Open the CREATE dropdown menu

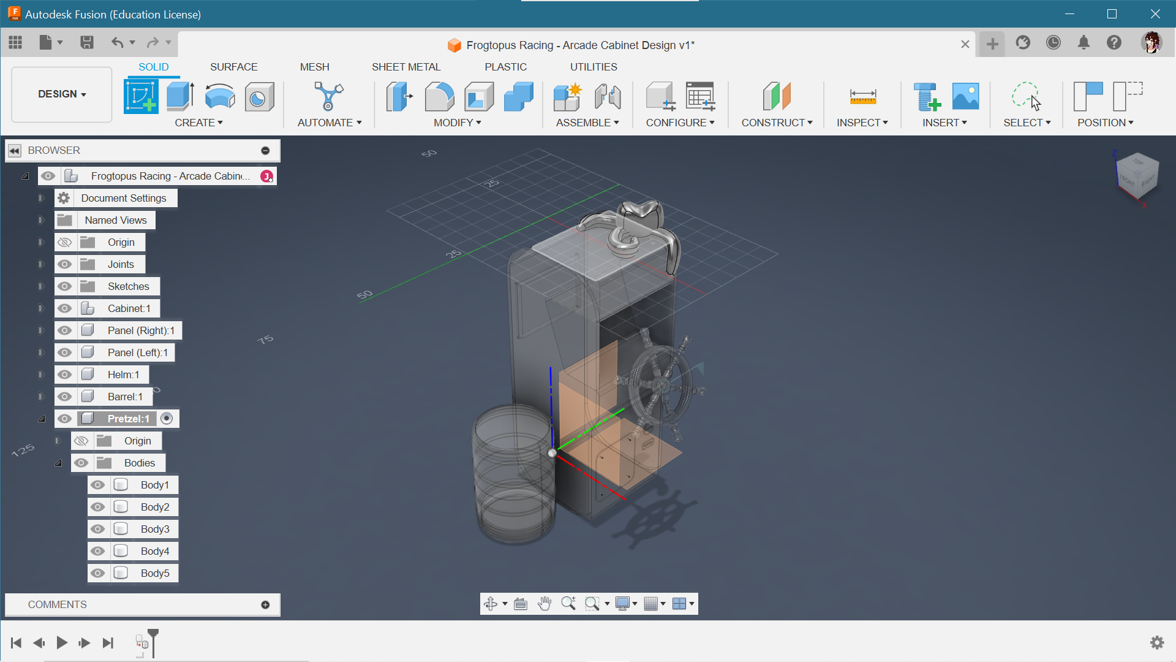[x=199, y=123]
